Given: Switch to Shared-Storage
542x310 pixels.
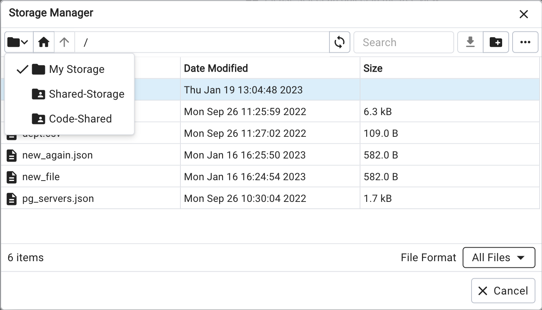Looking at the screenshot, I should tap(86, 94).
